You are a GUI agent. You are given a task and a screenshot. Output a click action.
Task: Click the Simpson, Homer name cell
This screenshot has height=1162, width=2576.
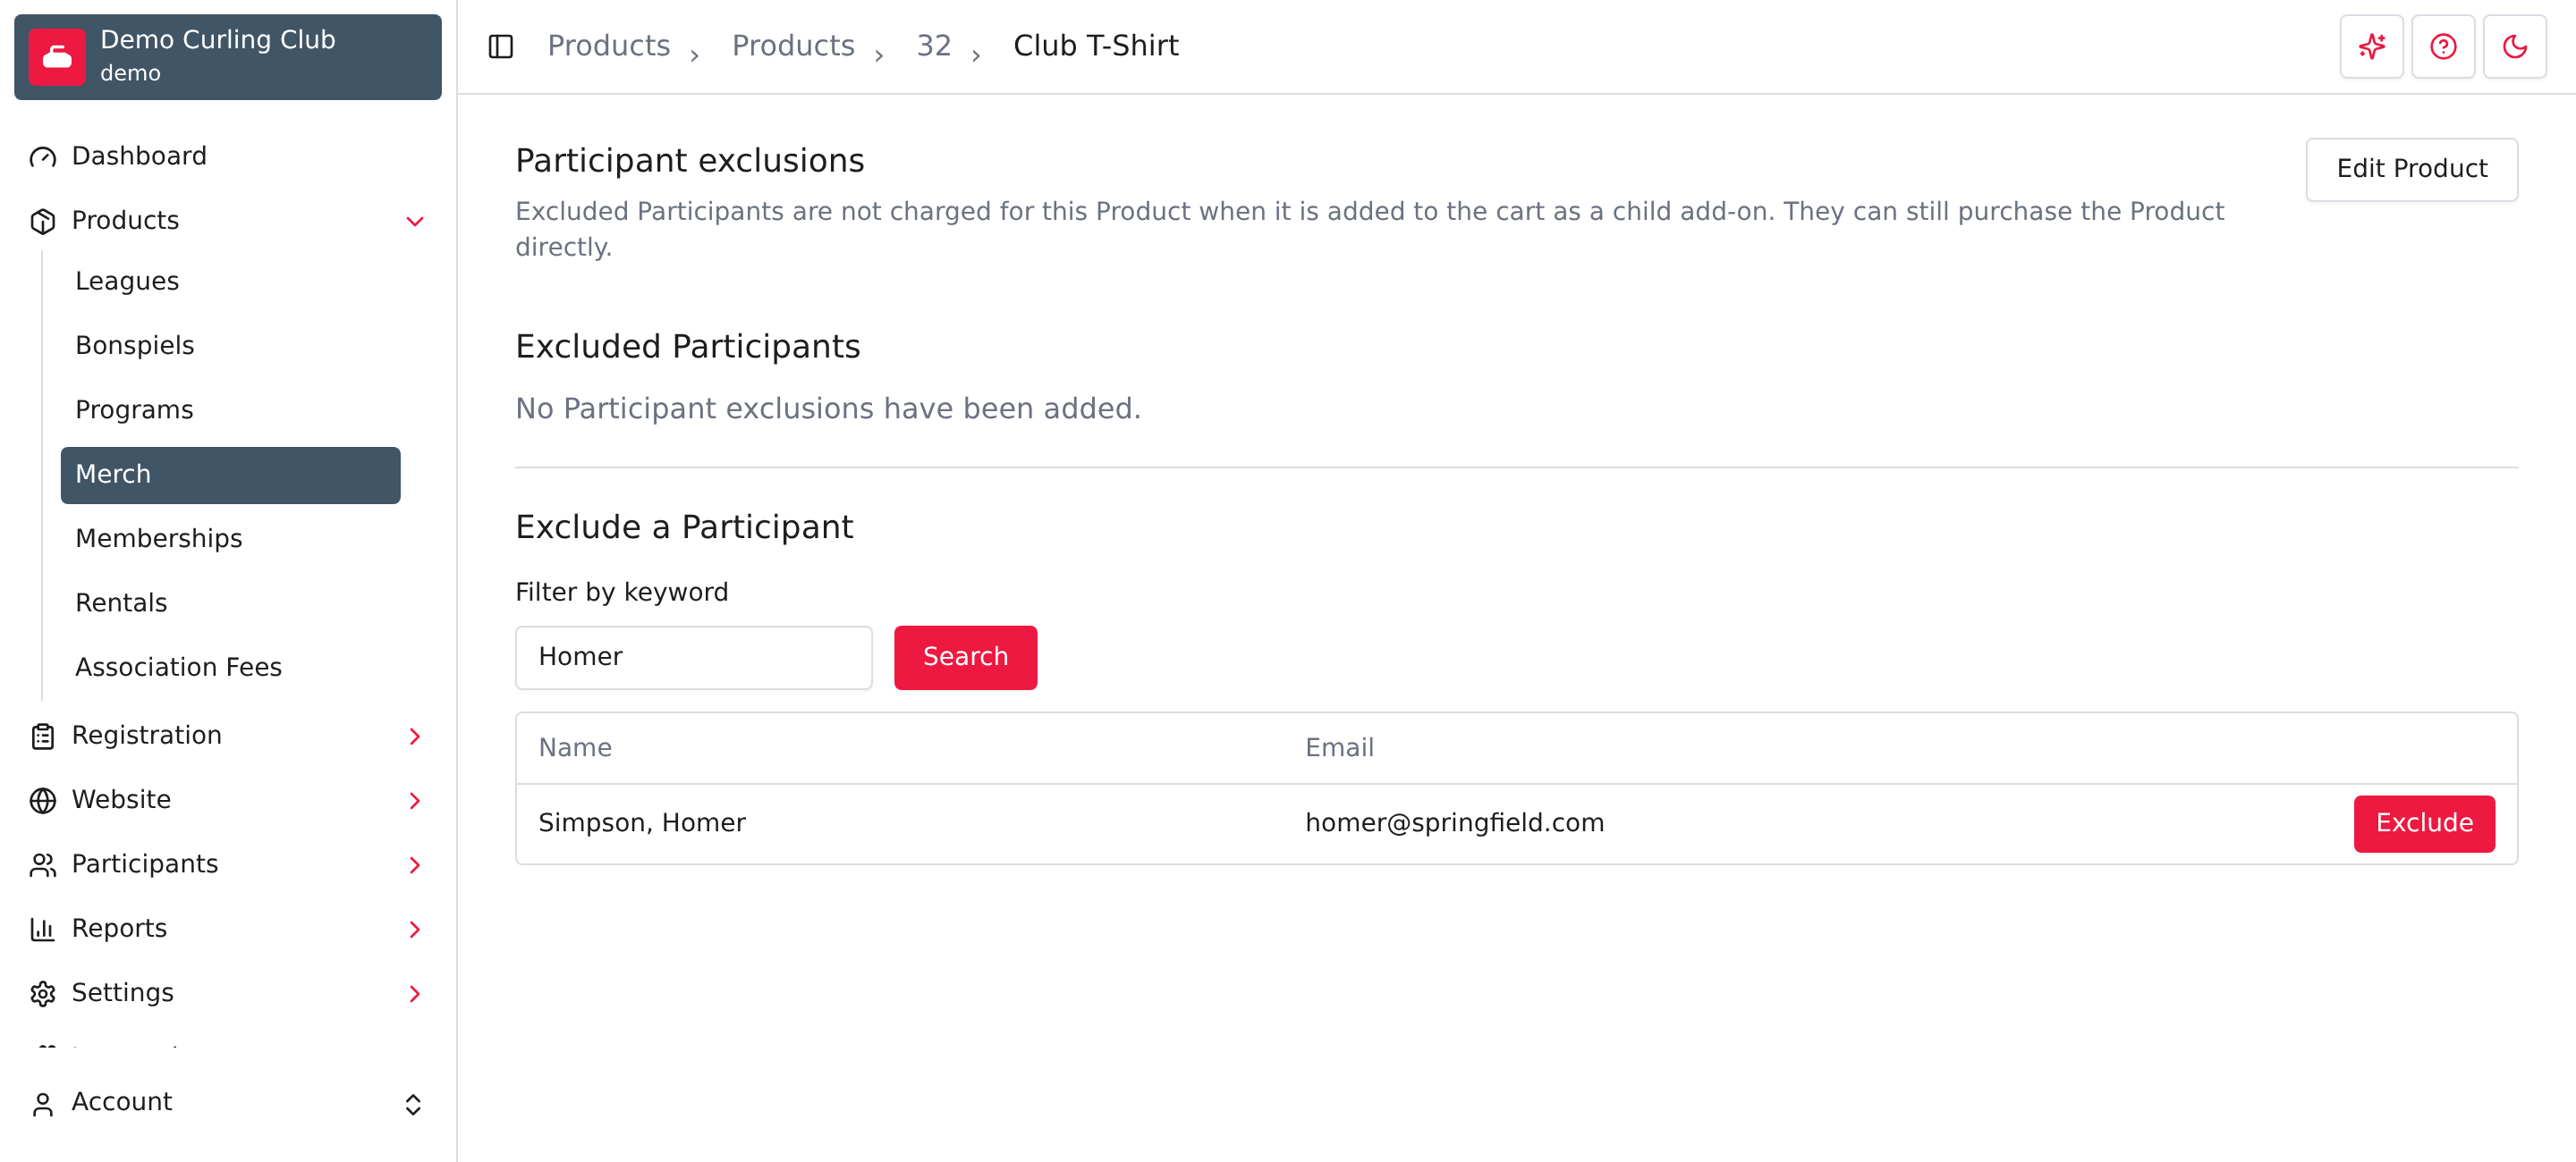tap(641, 823)
